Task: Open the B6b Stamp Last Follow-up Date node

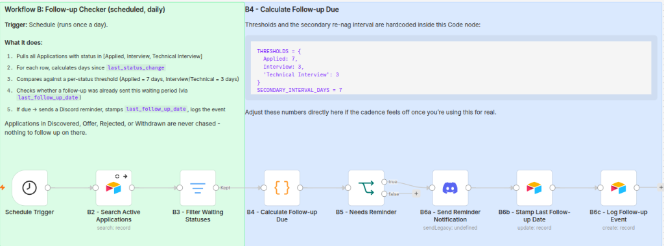Action: tap(534, 188)
